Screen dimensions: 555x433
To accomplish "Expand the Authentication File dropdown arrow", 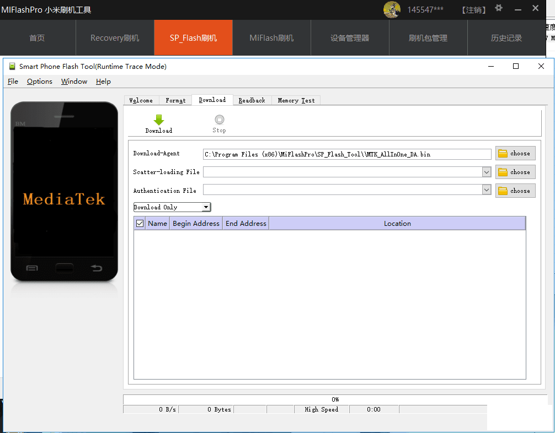I will pyautogui.click(x=487, y=190).
